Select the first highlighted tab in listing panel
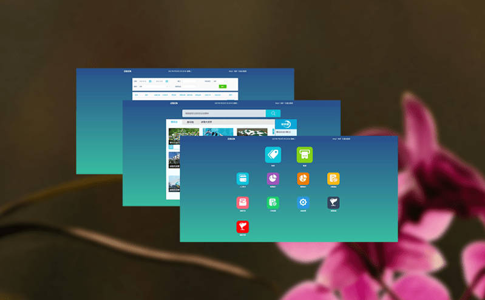485x300 pixels. coord(175,122)
